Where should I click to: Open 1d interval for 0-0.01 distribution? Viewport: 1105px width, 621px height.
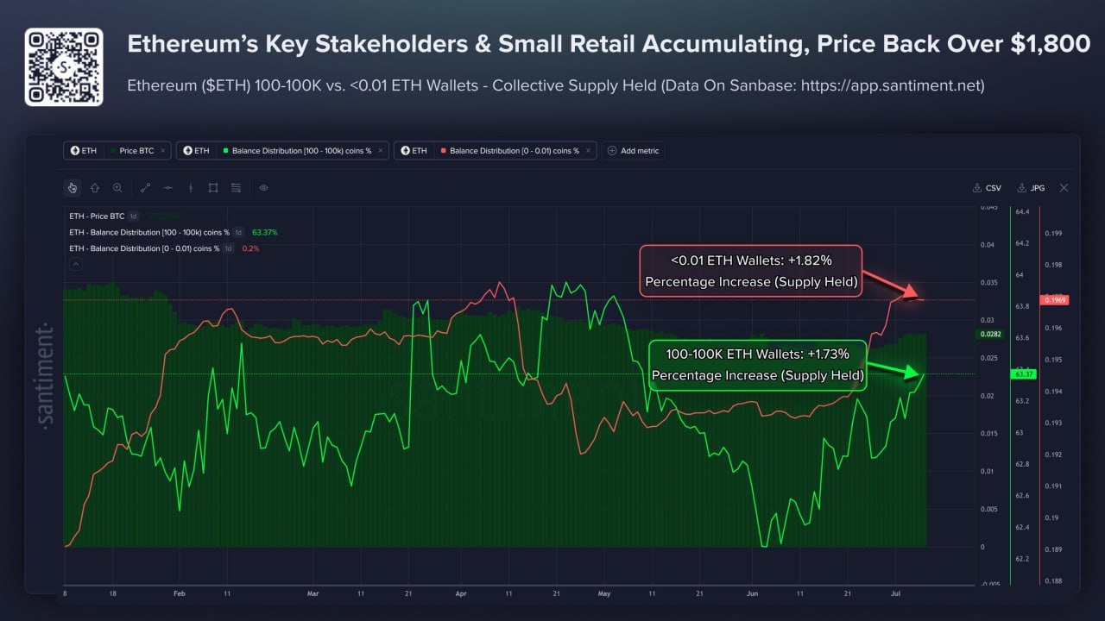click(x=228, y=248)
